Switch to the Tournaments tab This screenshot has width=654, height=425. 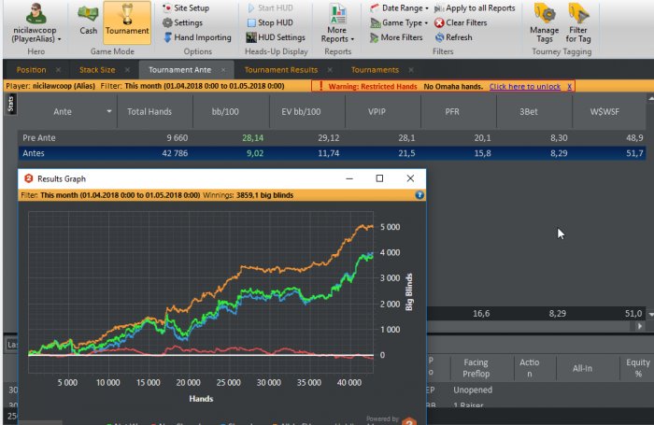pyautogui.click(x=375, y=70)
